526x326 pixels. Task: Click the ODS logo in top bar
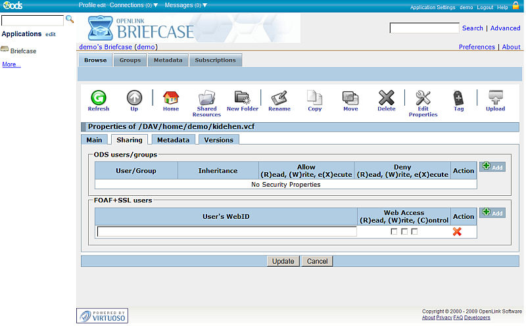12,5
